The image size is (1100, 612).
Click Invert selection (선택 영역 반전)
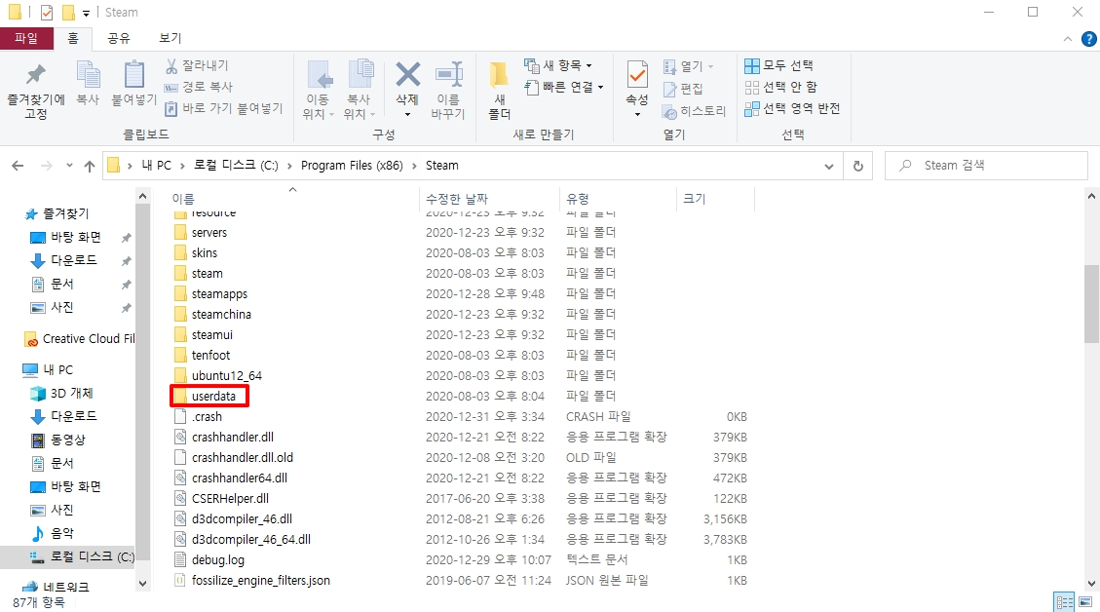792,109
